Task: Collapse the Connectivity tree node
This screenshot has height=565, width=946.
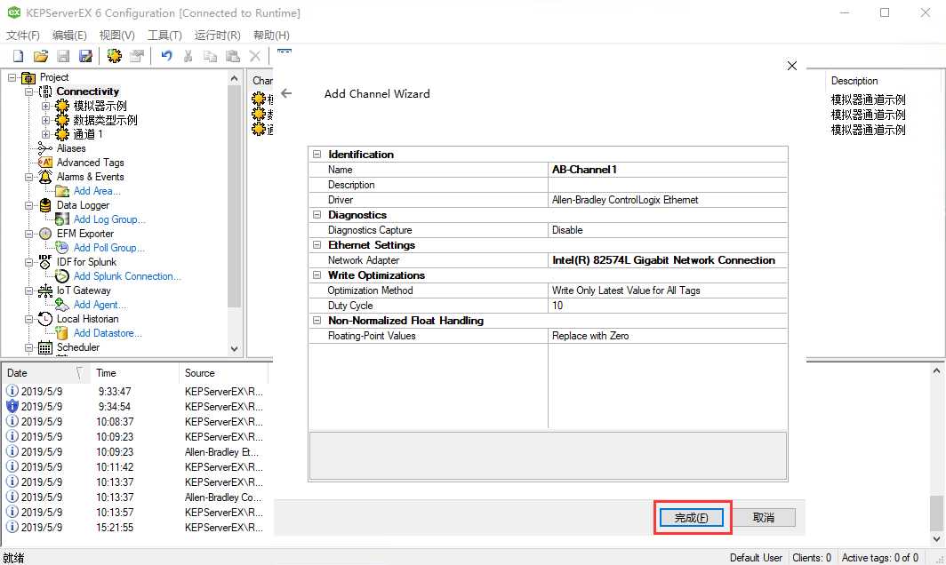Action: pos(28,92)
